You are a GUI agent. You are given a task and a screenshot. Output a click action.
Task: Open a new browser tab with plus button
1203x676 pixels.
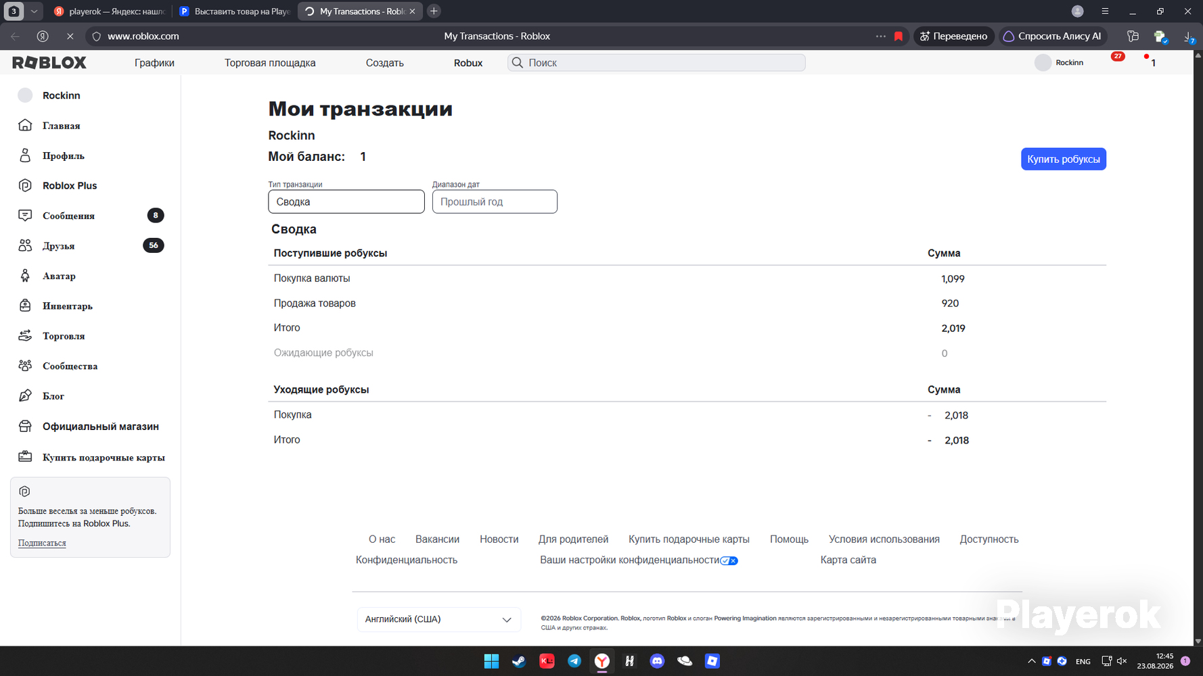(x=434, y=11)
